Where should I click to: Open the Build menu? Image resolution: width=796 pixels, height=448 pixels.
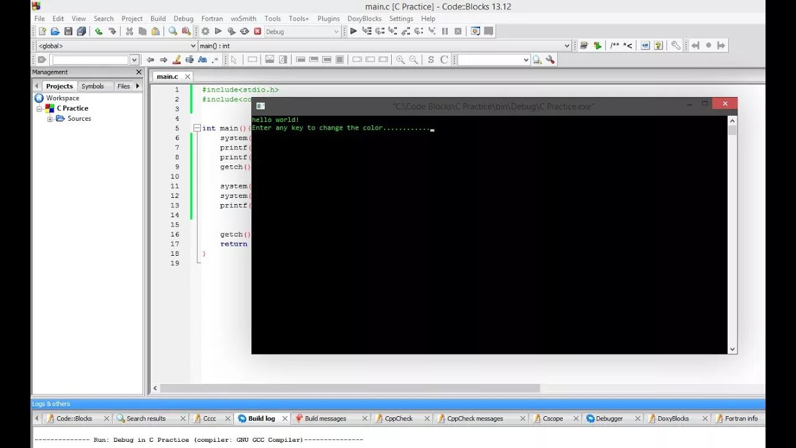pyautogui.click(x=158, y=19)
